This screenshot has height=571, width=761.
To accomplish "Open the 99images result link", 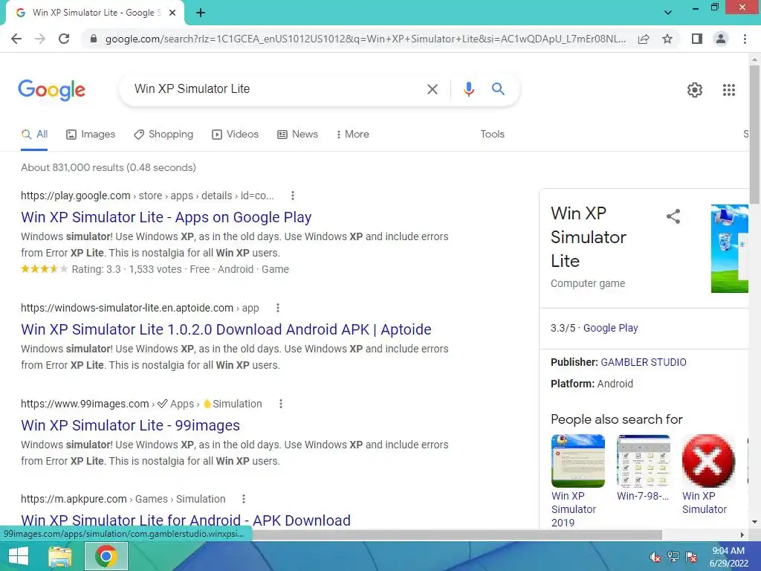I will [x=130, y=425].
